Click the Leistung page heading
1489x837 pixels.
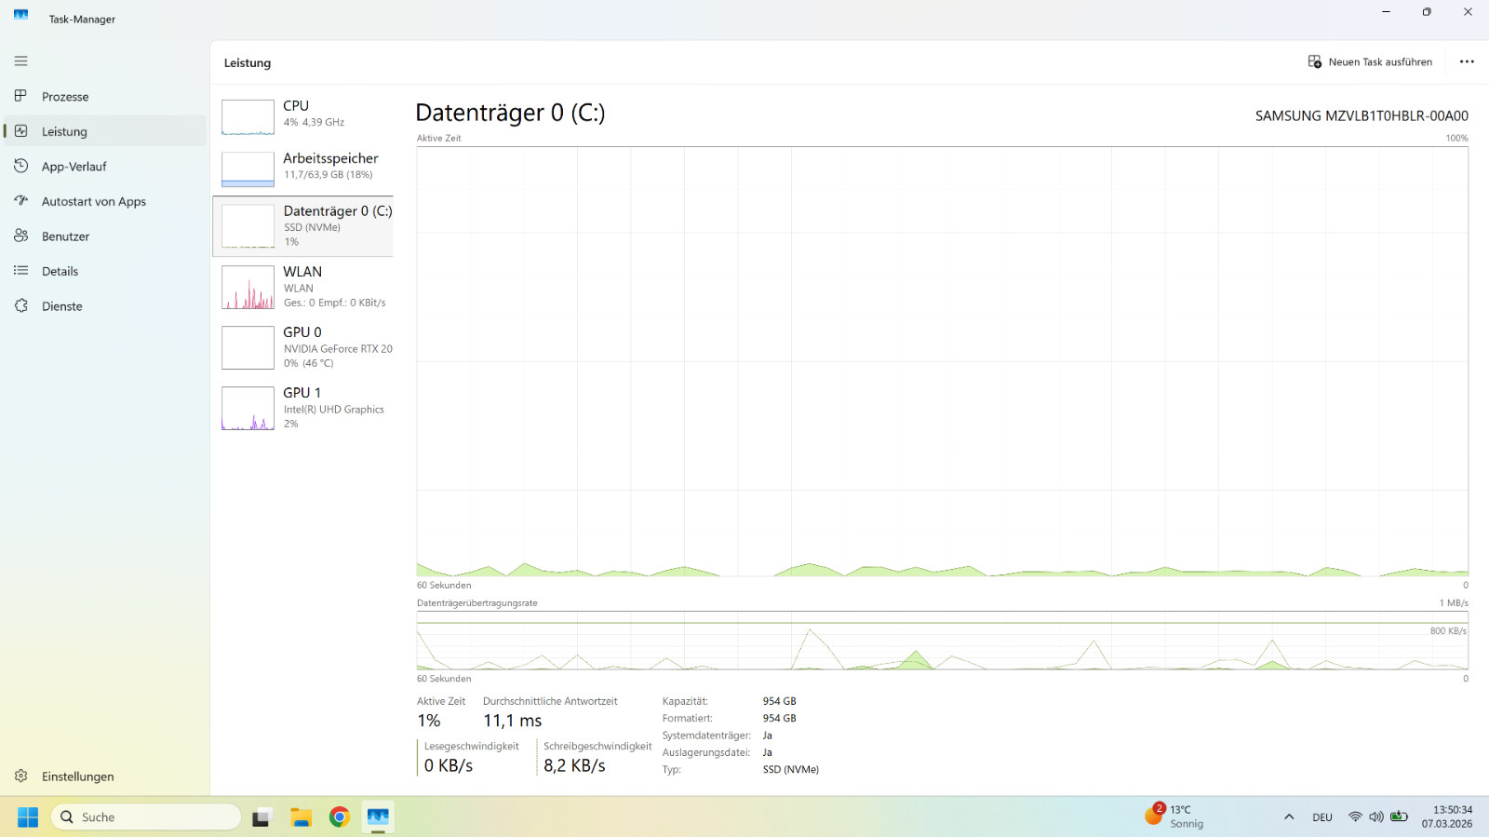[x=248, y=63]
